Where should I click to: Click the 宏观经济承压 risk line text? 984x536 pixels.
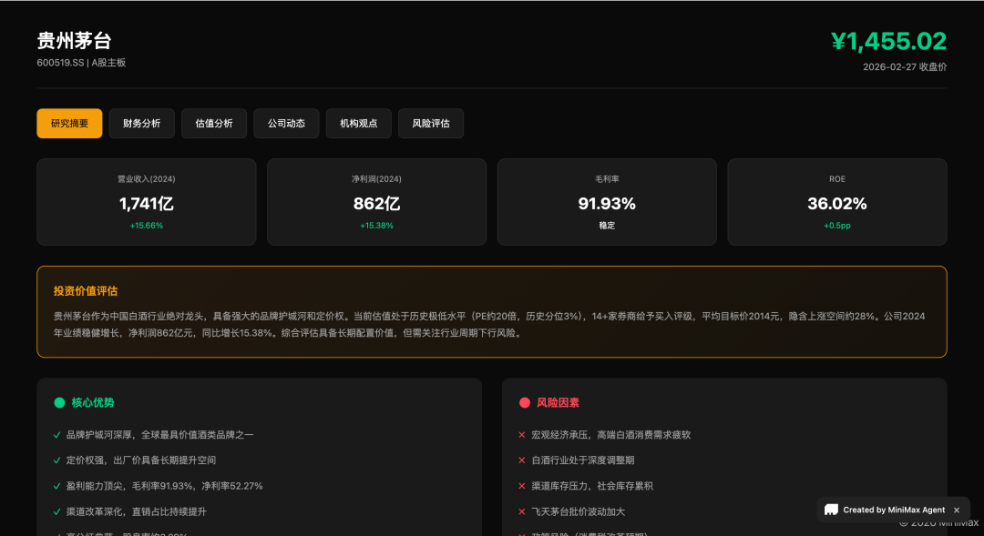610,434
